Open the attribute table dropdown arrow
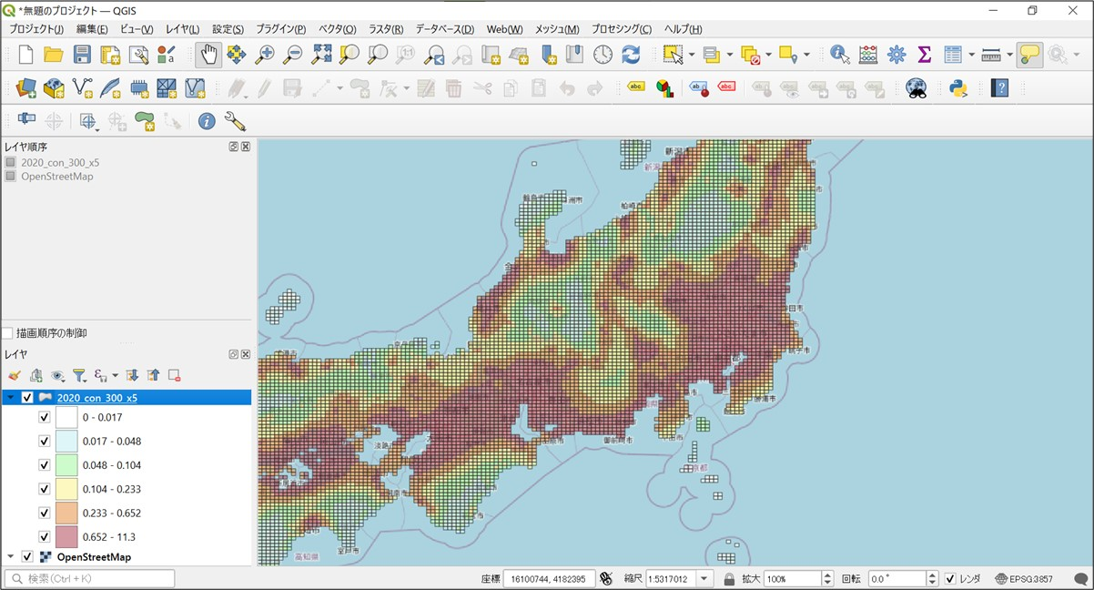Image resolution: width=1094 pixels, height=590 pixels. tap(971, 55)
